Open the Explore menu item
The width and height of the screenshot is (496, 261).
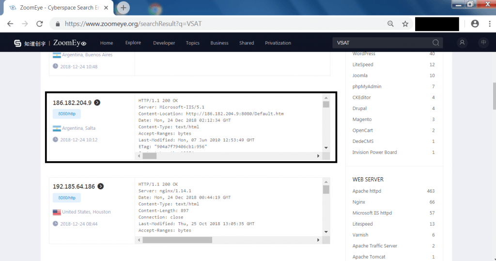click(x=133, y=43)
